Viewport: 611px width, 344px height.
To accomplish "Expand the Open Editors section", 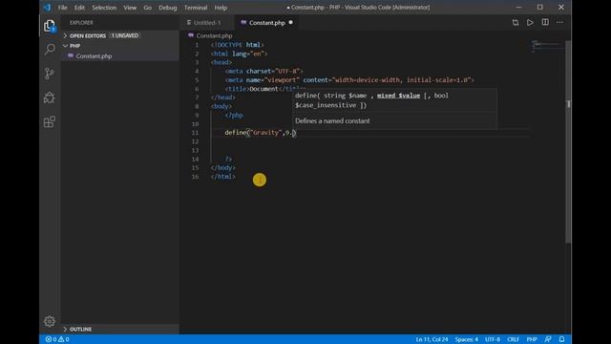I will click(120, 35).
